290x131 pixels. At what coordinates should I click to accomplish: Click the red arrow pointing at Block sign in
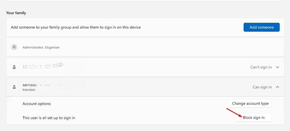(x=234, y=113)
